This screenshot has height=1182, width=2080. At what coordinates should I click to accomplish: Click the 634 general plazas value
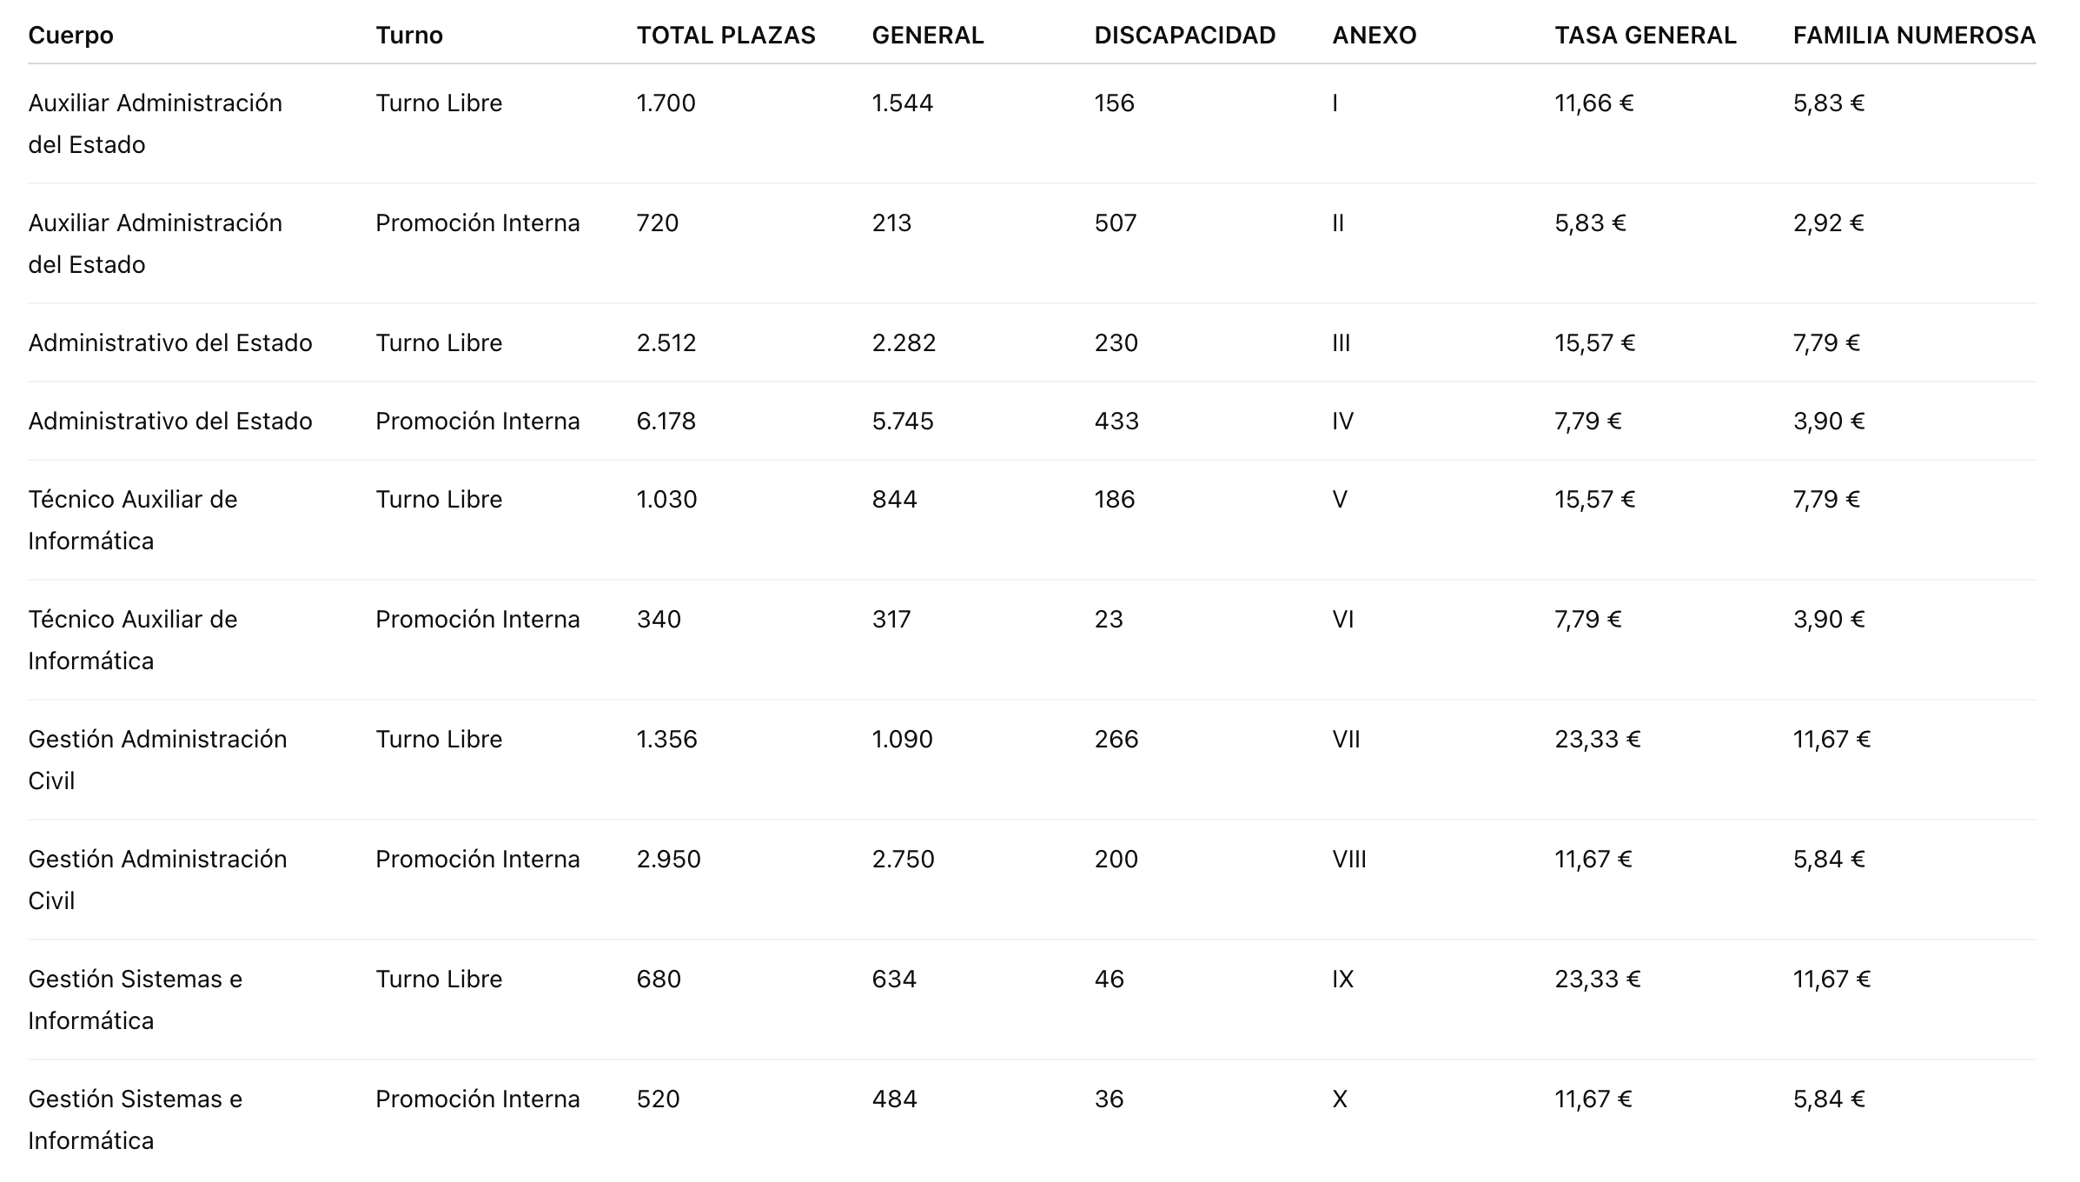click(894, 979)
